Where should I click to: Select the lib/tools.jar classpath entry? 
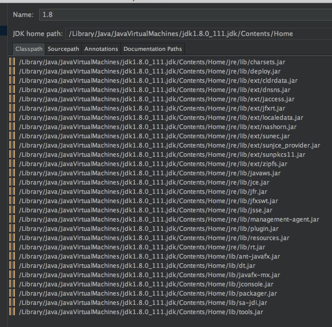[141, 312]
